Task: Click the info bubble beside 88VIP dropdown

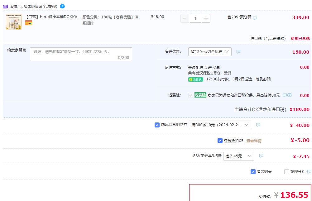Action: click(x=261, y=156)
